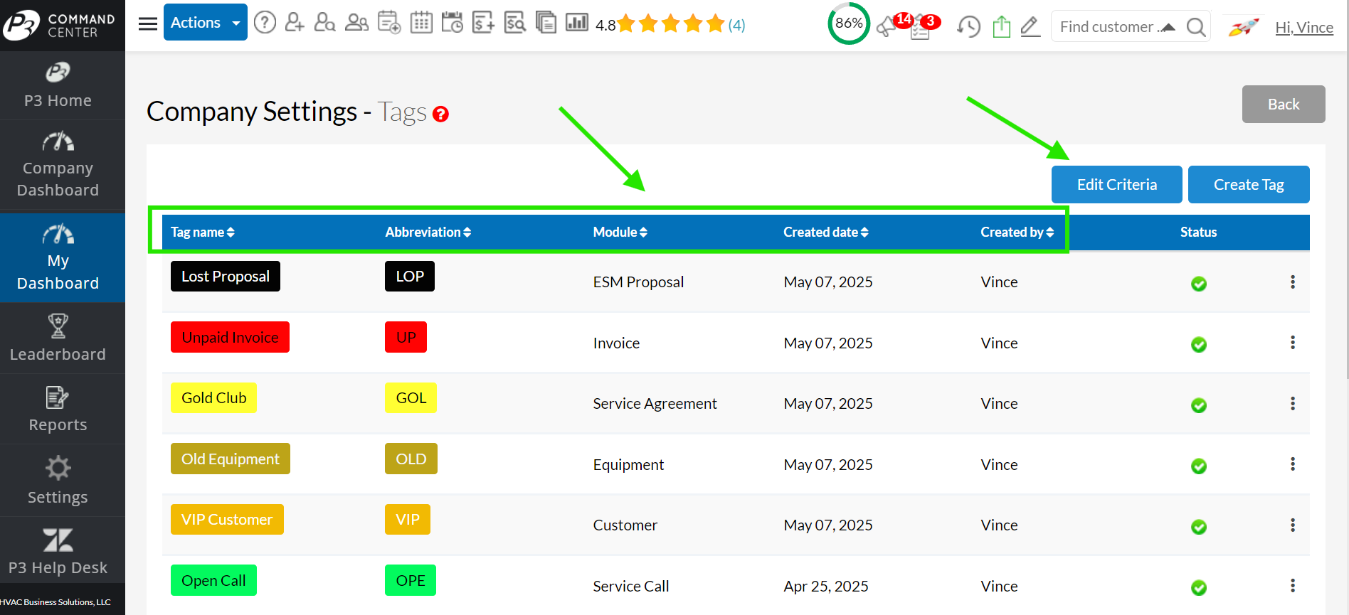Open the Actions dropdown
Image resolution: width=1349 pixels, height=615 pixels.
(x=205, y=23)
